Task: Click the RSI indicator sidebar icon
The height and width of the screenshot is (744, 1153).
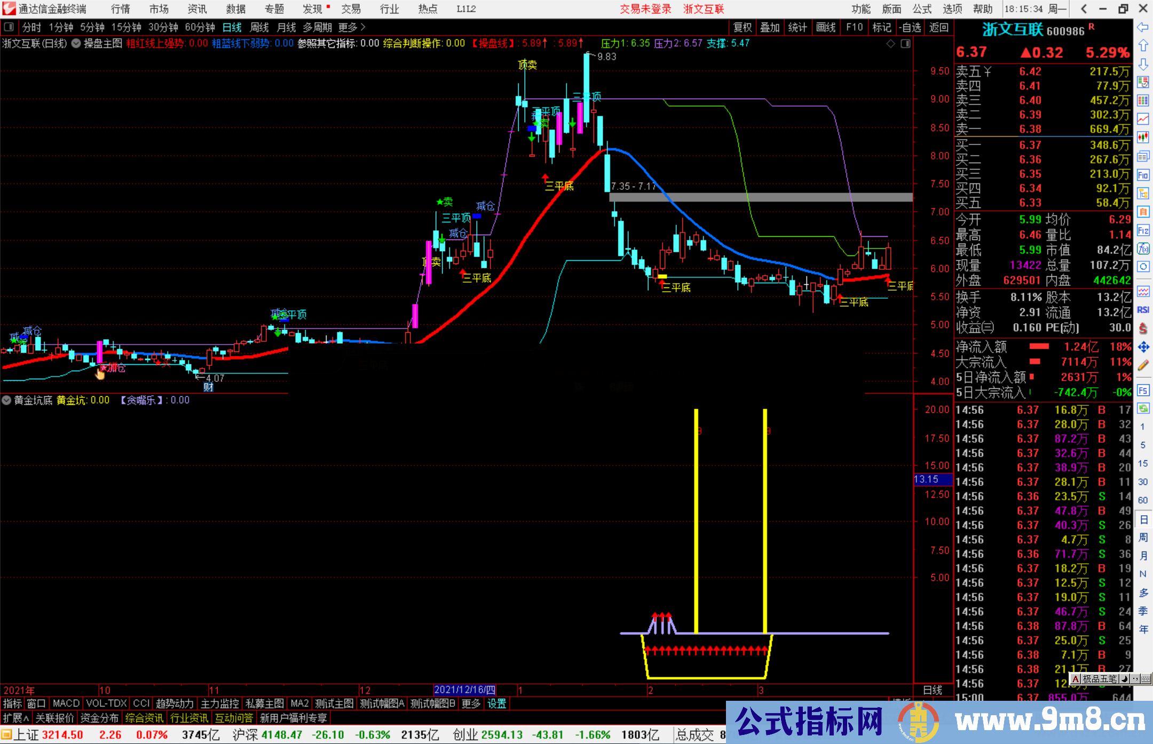Action: click(x=1143, y=310)
